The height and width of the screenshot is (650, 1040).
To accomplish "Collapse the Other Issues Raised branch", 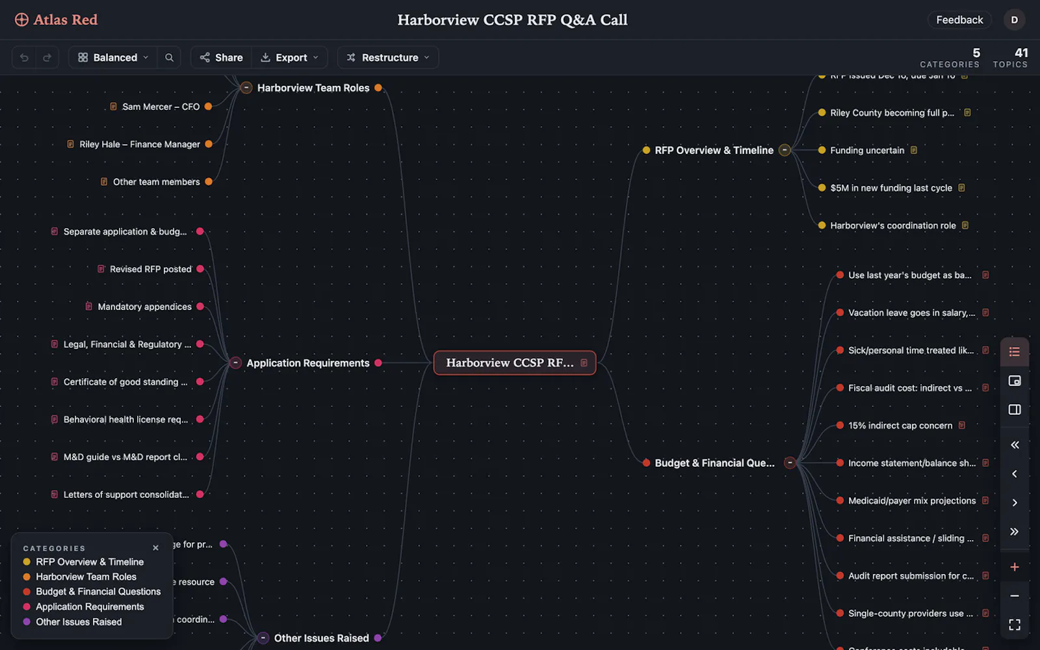I will (263, 638).
